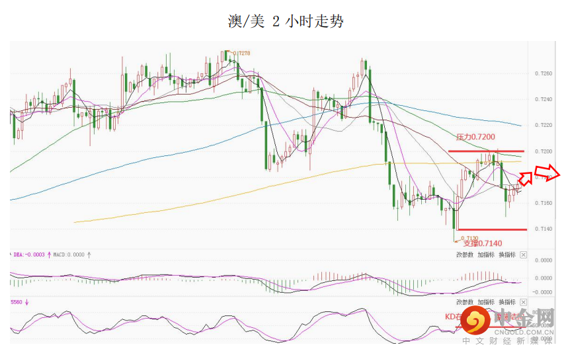The image size is (564, 353).
Task: Click the 0.7278 high price marker
Action: click(x=242, y=53)
